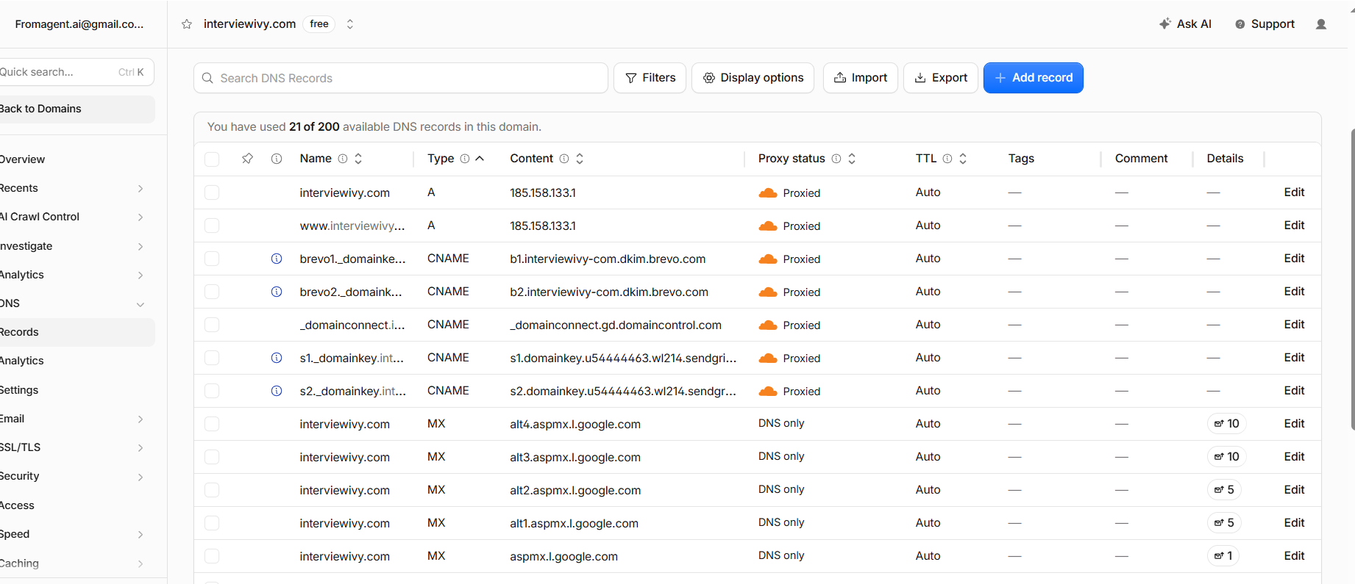Expand the Speed sidebar section
The width and height of the screenshot is (1355, 584).
[141, 535]
